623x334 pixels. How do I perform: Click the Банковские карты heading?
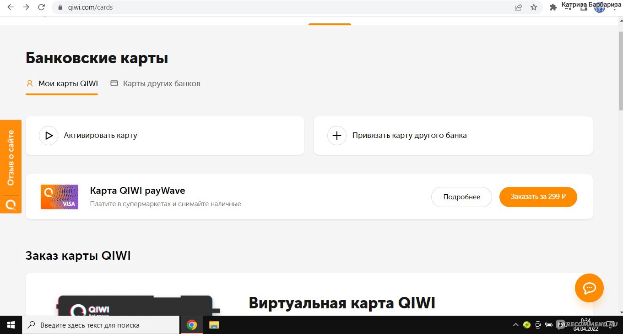pyautogui.click(x=97, y=58)
